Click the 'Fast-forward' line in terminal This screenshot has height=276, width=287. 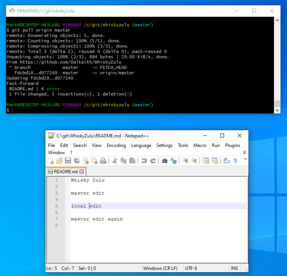click(23, 84)
